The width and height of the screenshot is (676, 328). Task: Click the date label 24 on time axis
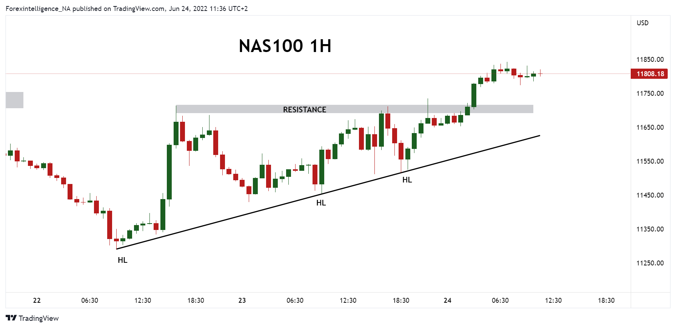447,300
